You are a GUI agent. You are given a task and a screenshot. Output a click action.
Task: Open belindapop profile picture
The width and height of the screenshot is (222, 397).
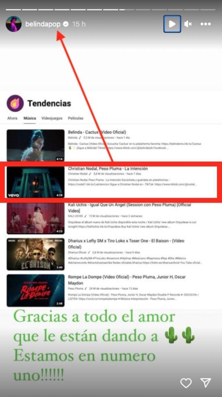point(14,24)
